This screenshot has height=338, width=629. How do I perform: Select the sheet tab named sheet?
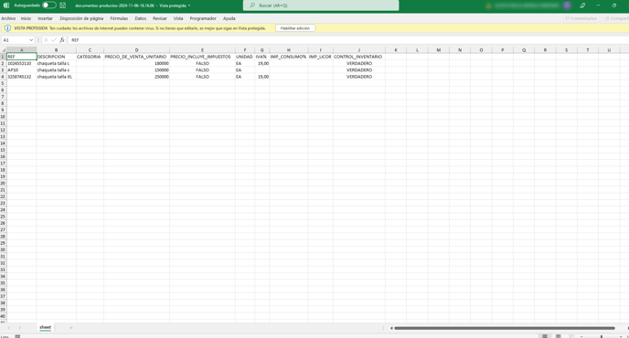(46, 328)
